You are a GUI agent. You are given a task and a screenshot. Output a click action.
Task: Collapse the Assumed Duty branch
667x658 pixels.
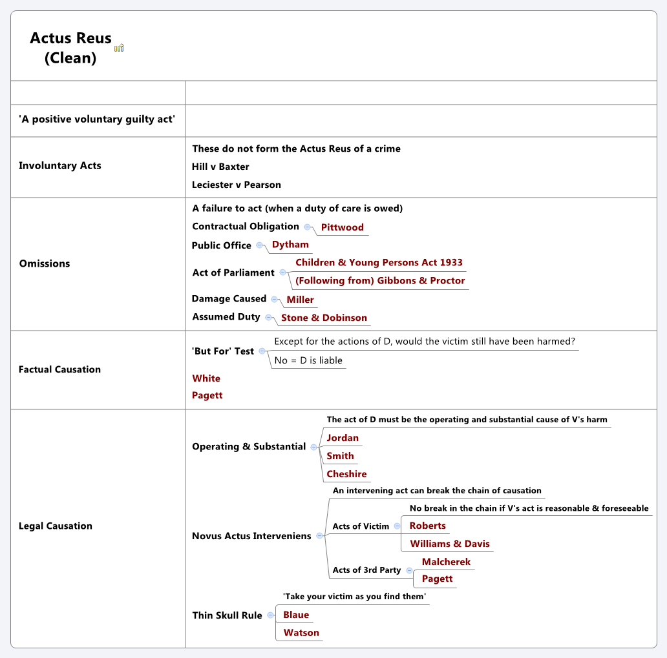click(x=268, y=317)
